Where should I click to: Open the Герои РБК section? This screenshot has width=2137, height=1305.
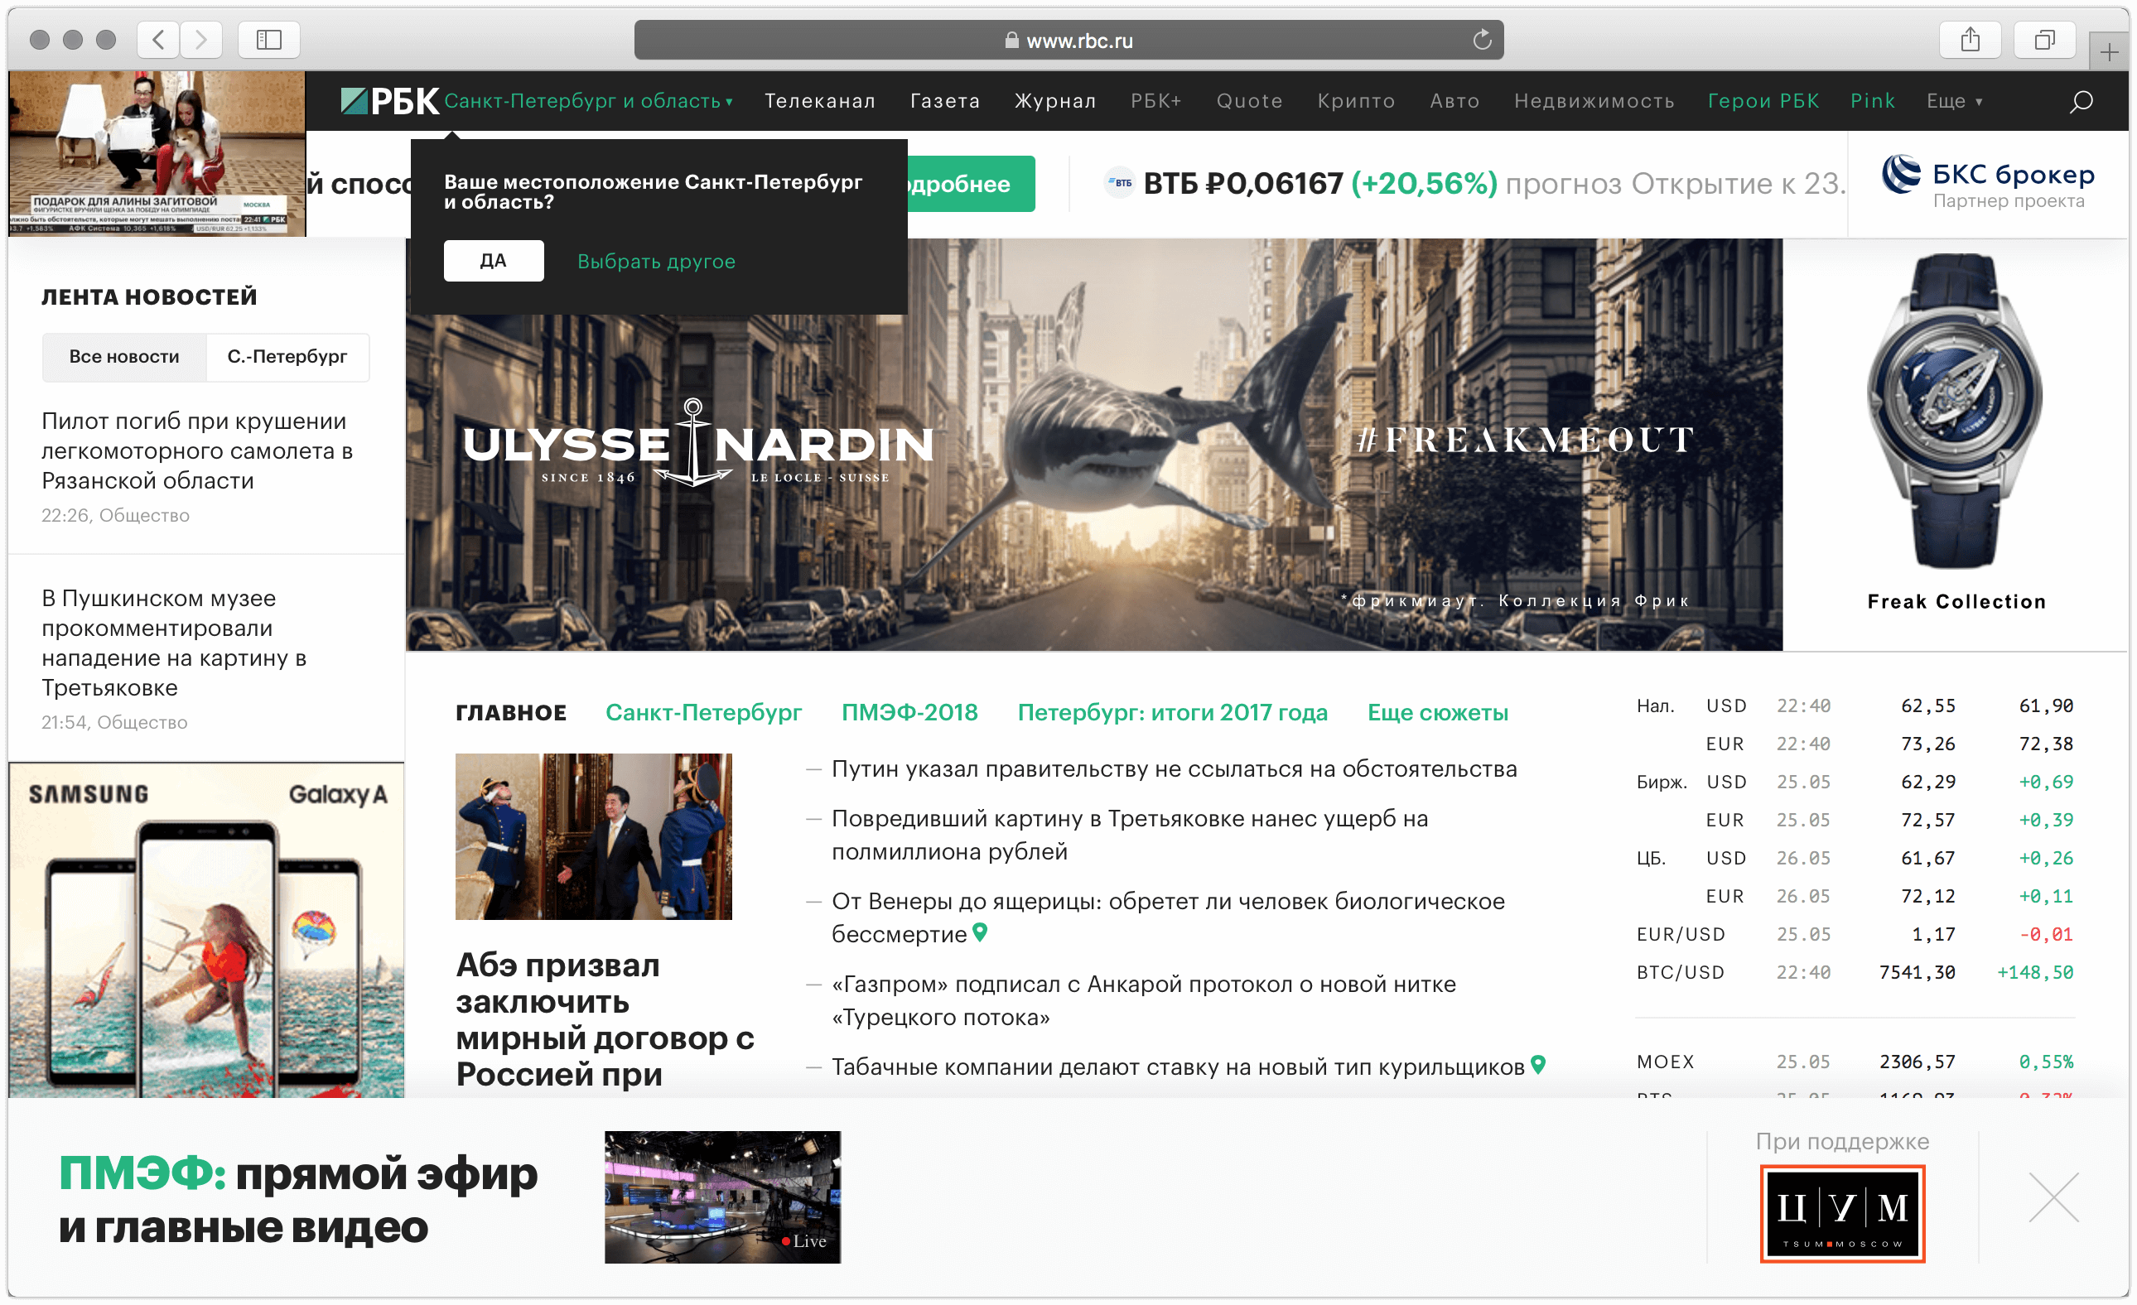[x=1763, y=100]
